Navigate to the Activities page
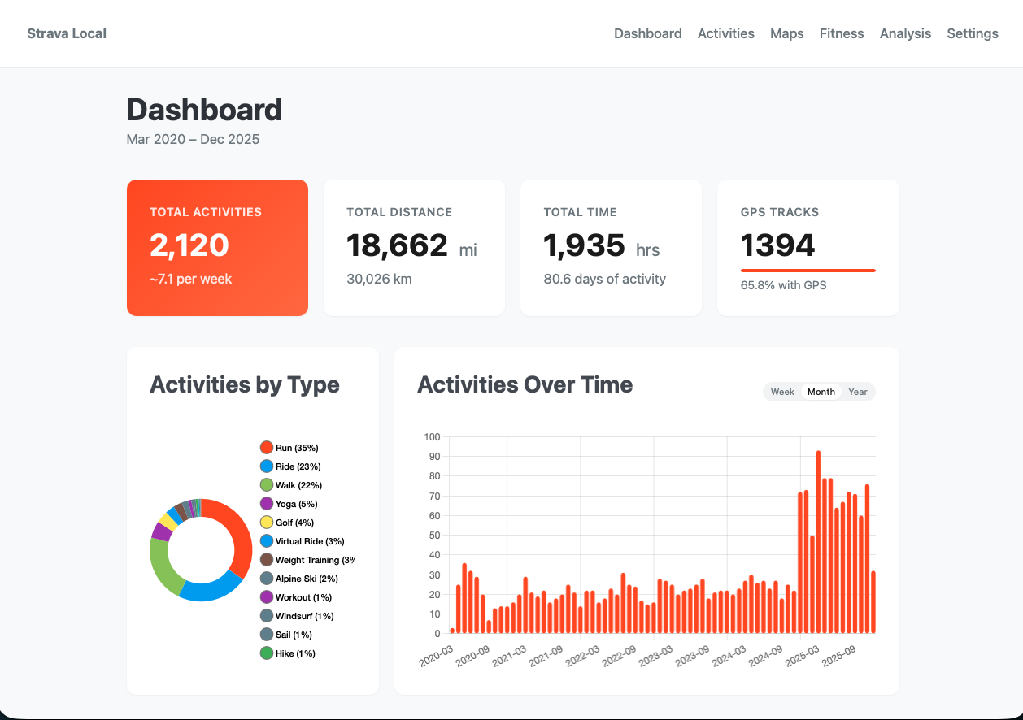The width and height of the screenshot is (1023, 720). tap(725, 33)
